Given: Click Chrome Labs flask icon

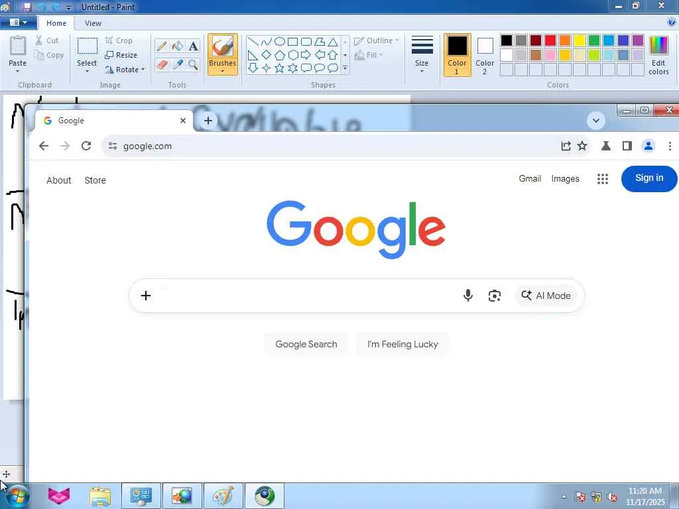Looking at the screenshot, I should [606, 146].
